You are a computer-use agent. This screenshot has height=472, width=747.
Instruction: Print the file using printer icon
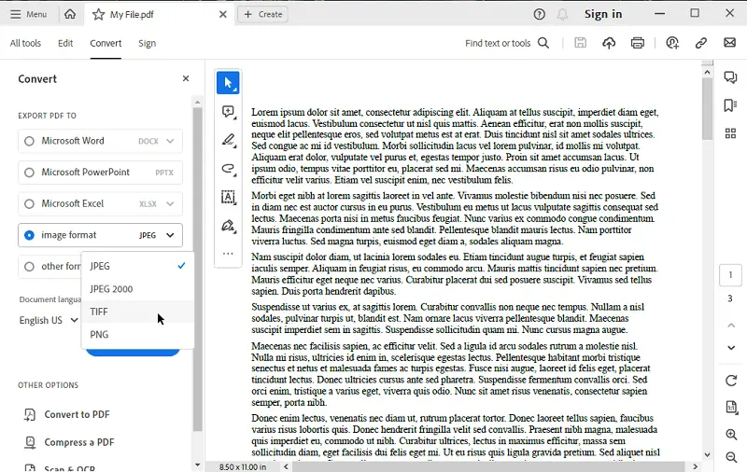[638, 43]
